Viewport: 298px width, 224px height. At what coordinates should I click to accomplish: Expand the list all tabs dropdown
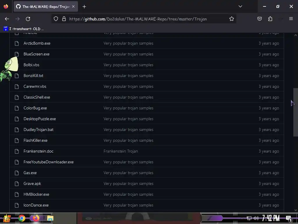[x=240, y=6]
